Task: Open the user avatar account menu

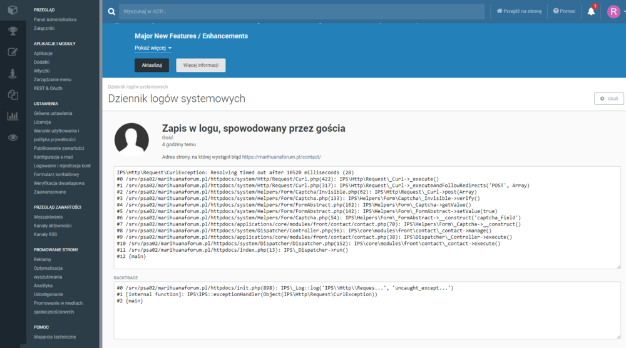Action: (613, 11)
